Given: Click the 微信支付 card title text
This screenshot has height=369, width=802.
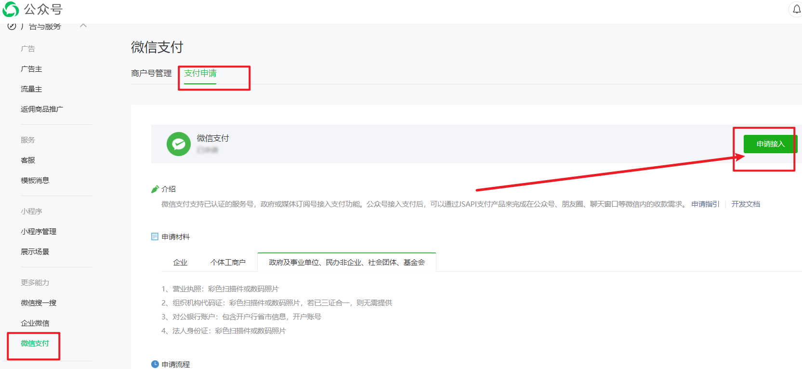Looking at the screenshot, I should point(213,138).
